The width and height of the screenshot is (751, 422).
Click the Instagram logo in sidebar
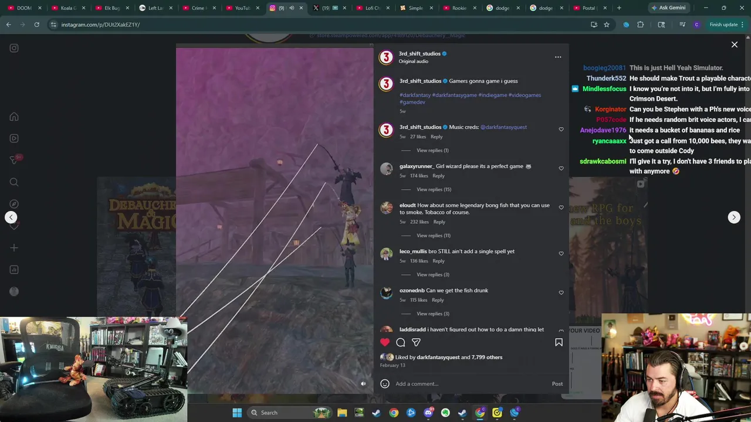pyautogui.click(x=14, y=48)
